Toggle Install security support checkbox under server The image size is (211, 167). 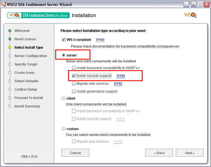point(74,76)
